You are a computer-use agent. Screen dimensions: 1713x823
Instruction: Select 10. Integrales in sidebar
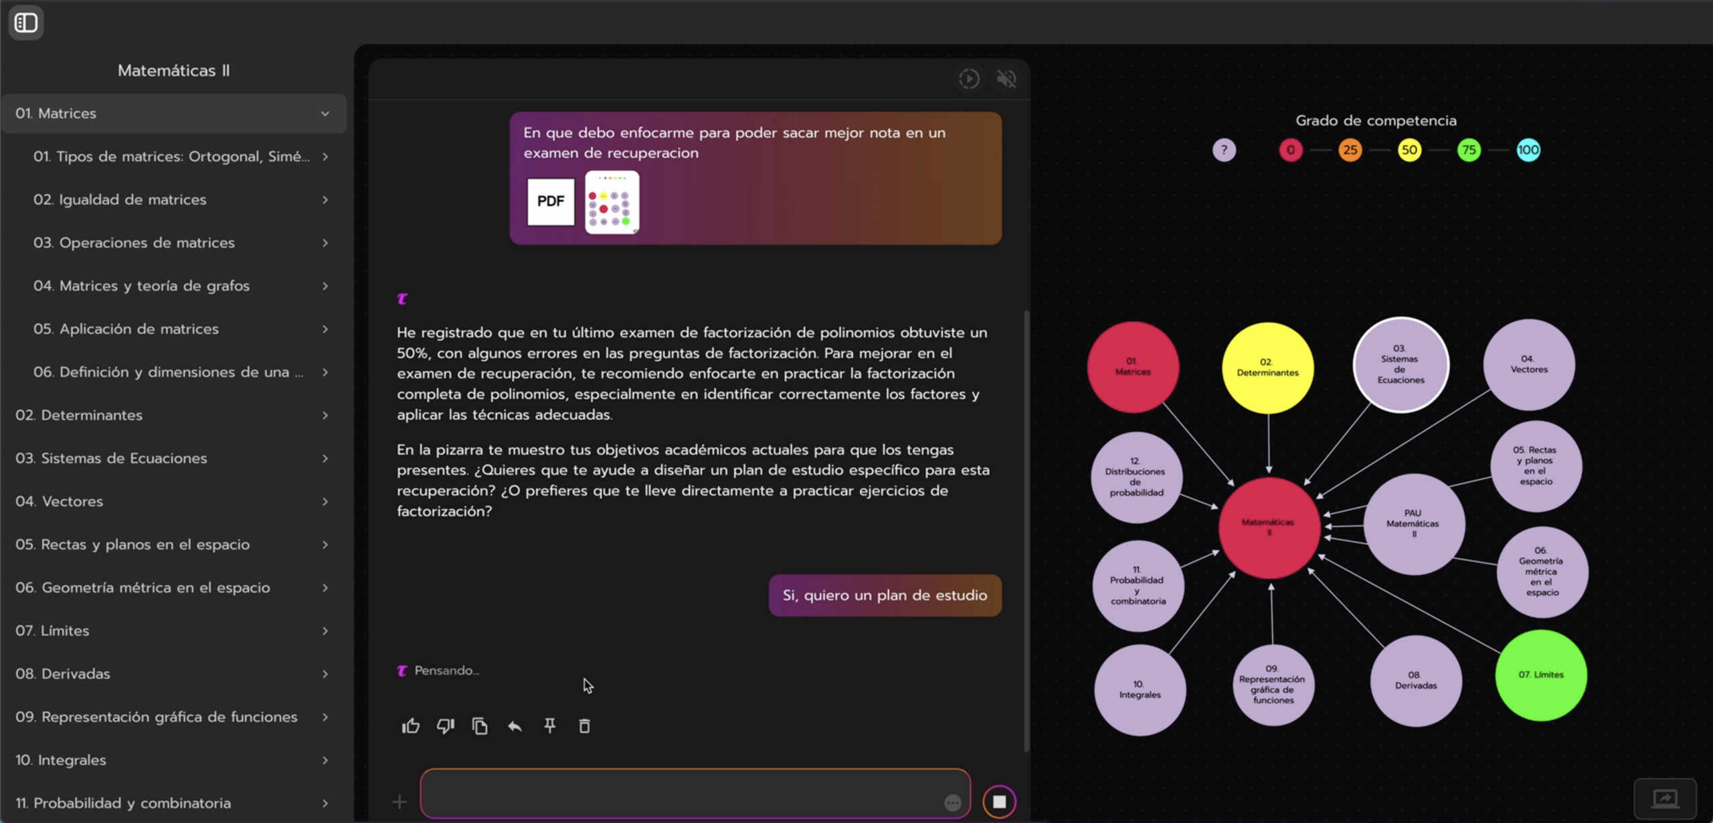(61, 760)
